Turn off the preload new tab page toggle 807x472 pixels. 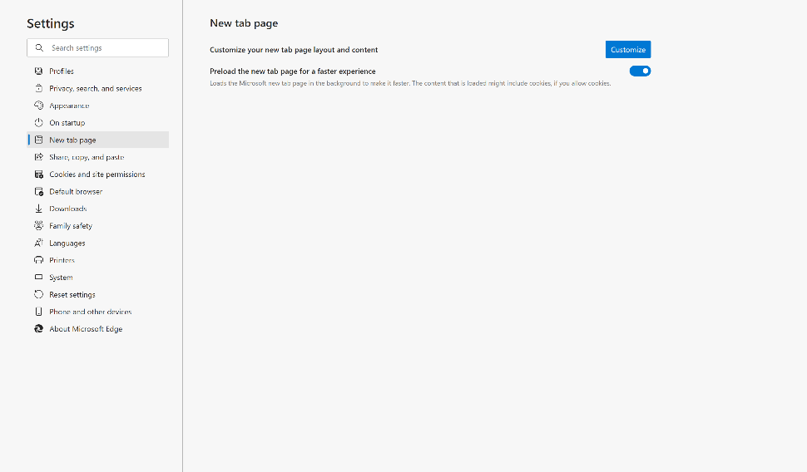(640, 71)
